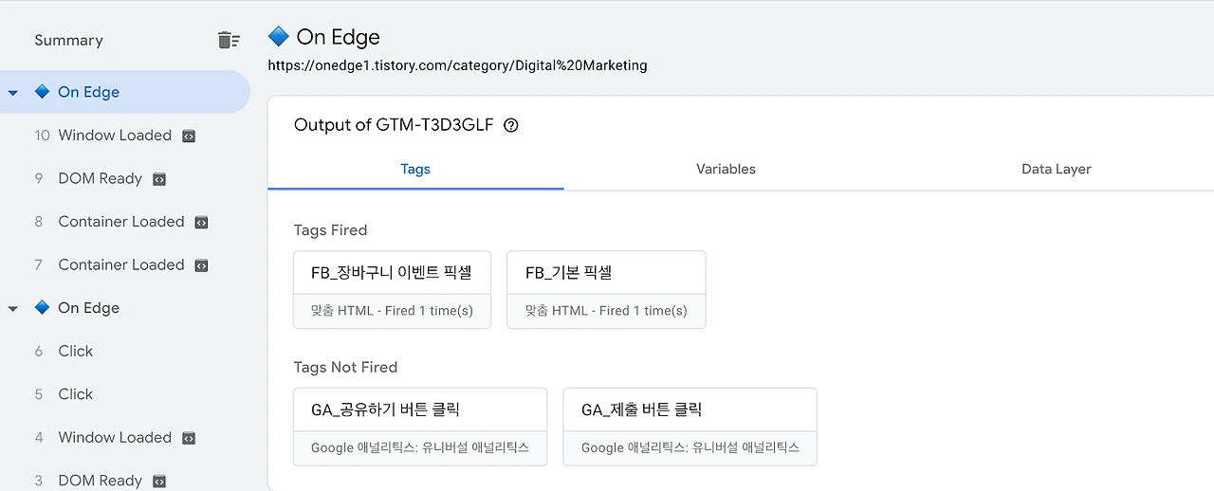Click the clear events trash icon
This screenshot has height=491, width=1214.
click(228, 40)
